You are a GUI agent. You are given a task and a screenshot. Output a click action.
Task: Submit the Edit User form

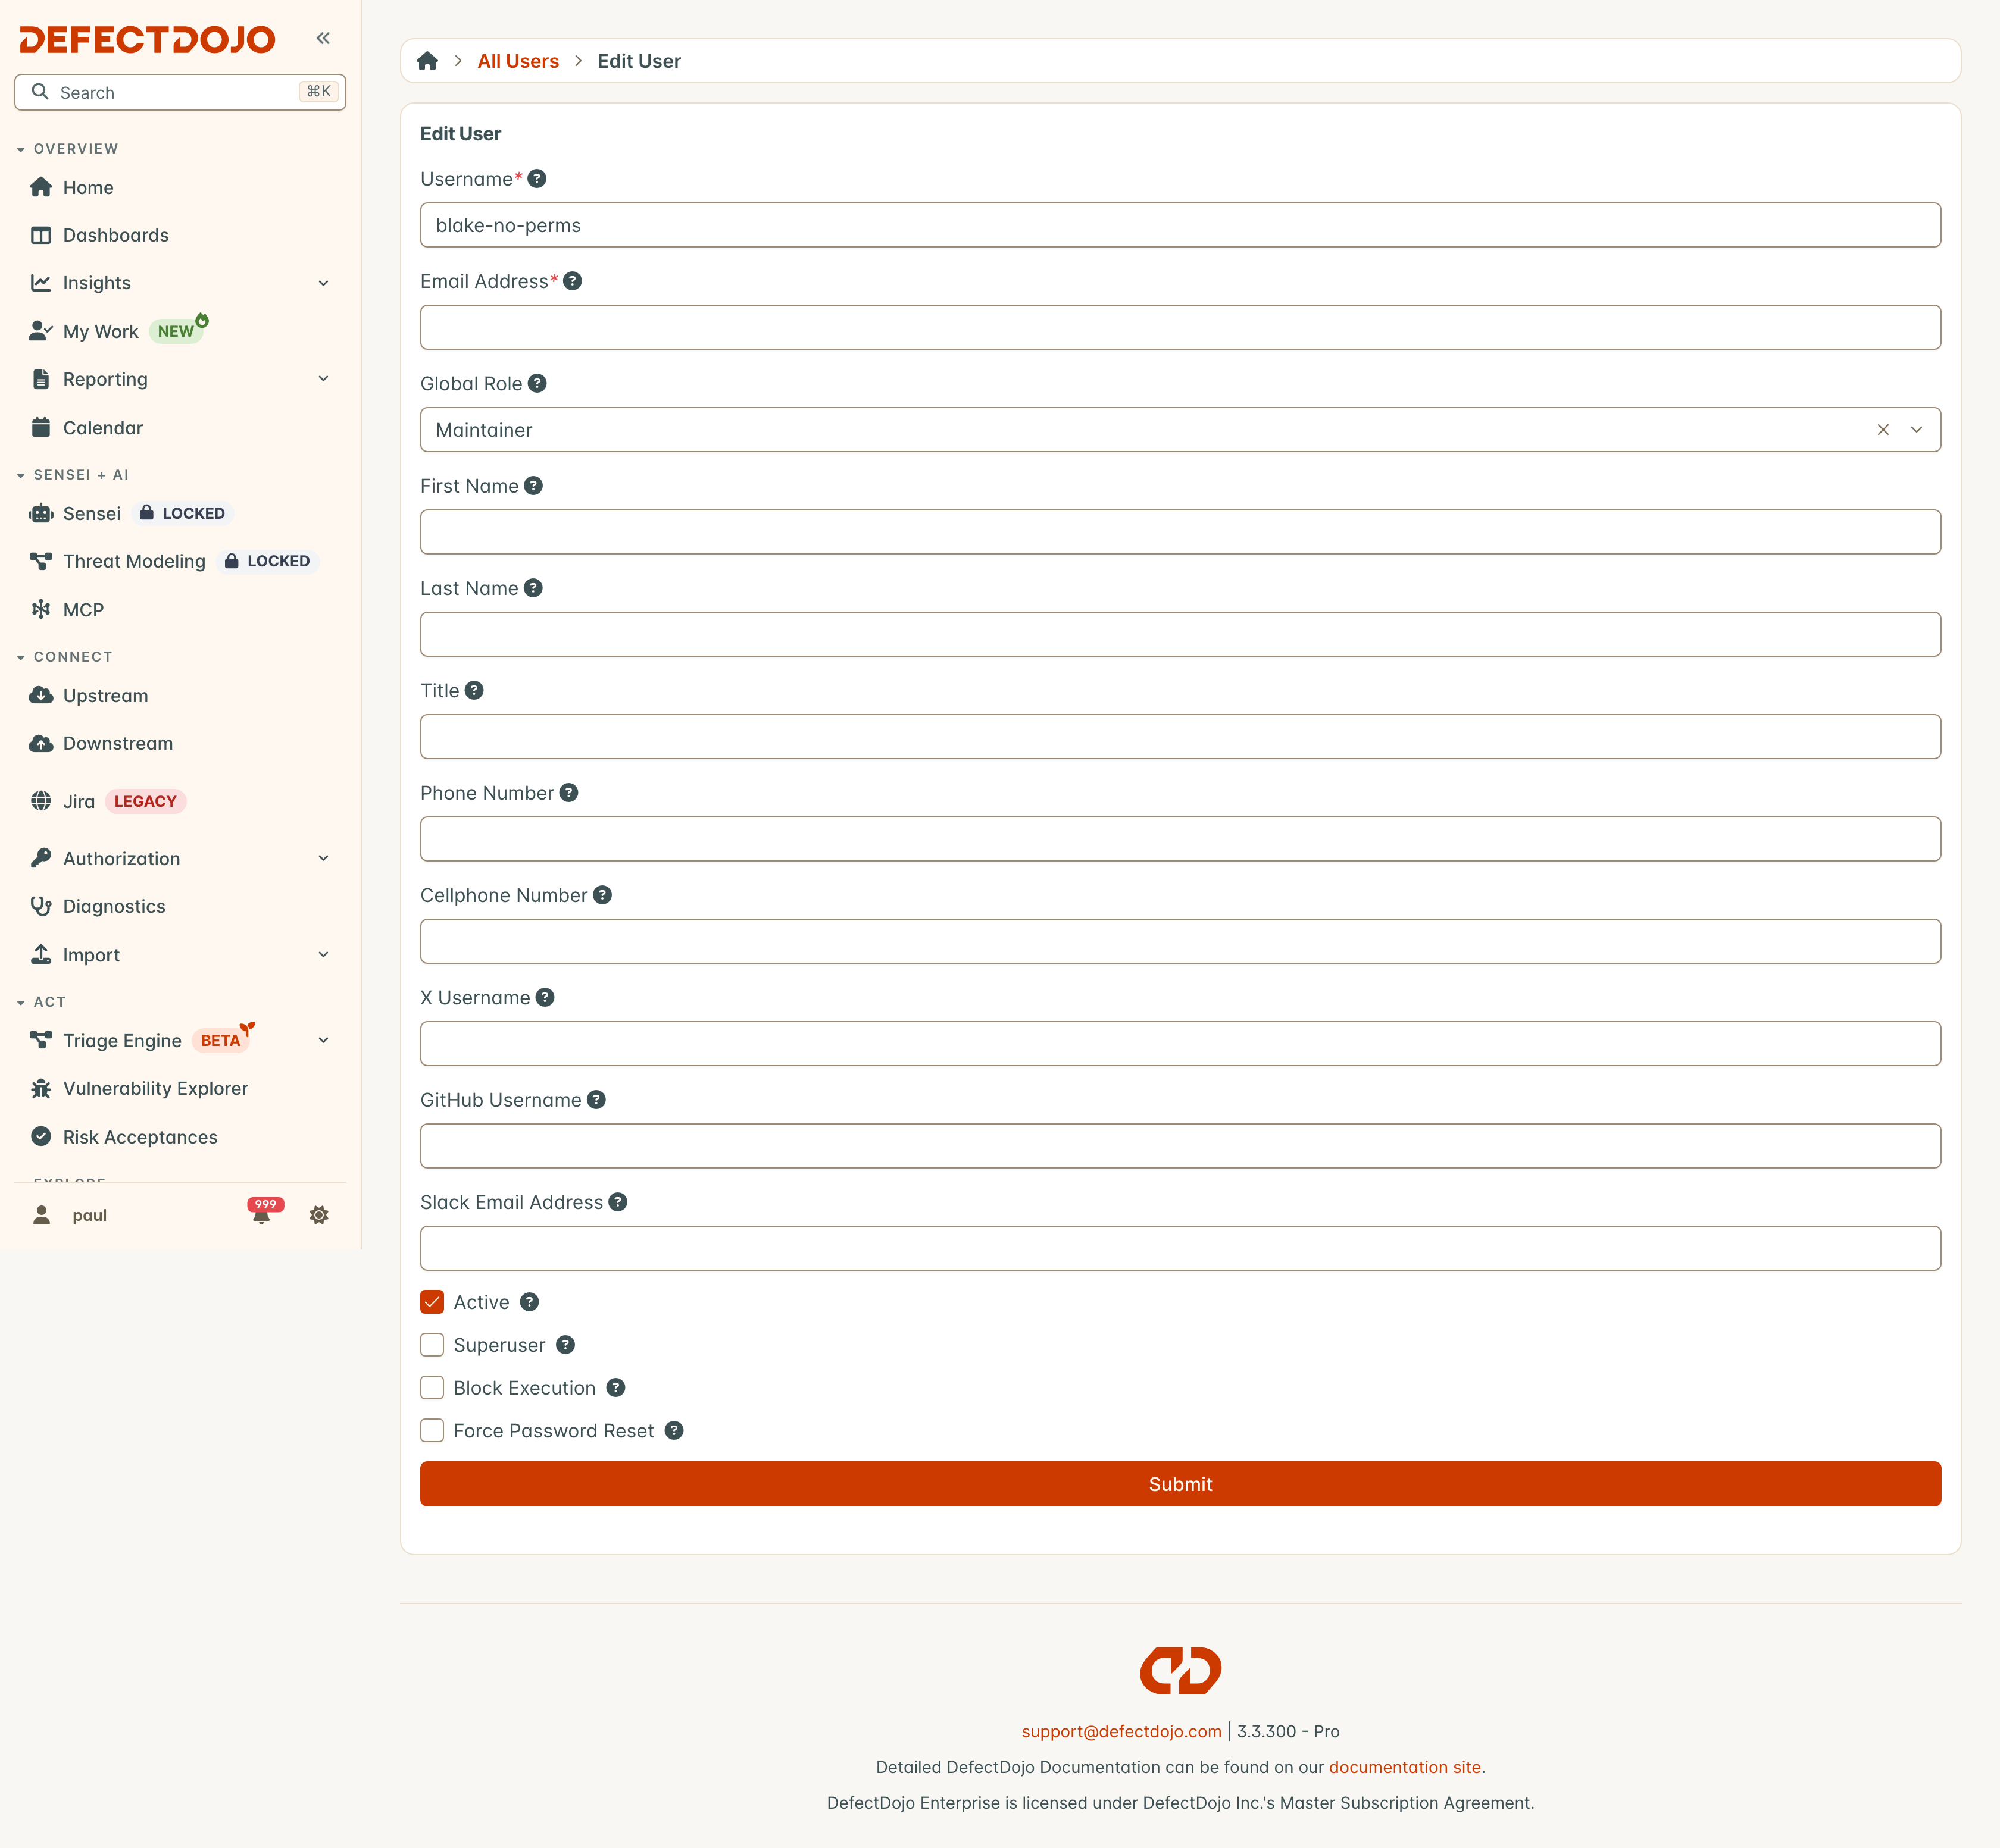click(1180, 1484)
